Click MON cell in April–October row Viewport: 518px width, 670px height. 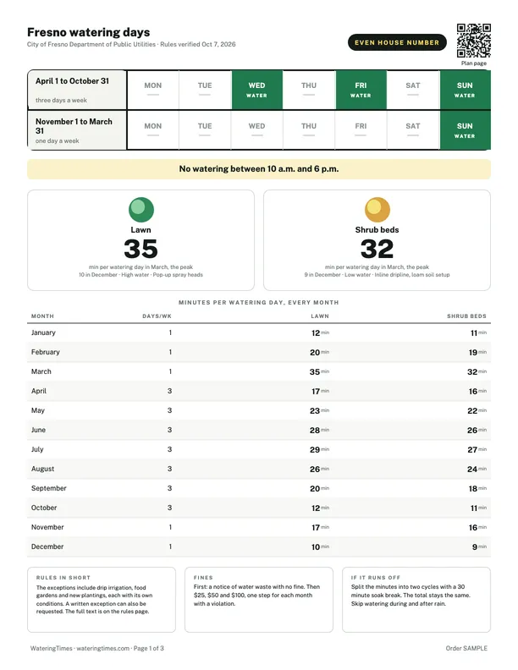(153, 90)
